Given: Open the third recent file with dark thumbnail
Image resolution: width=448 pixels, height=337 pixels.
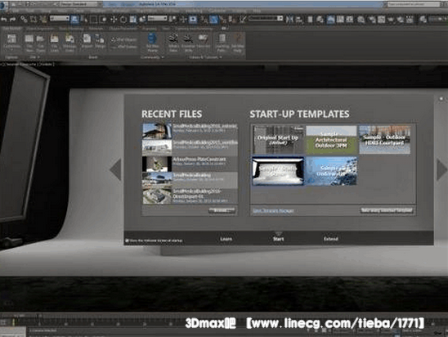Looking at the screenshot, I should [x=190, y=164].
